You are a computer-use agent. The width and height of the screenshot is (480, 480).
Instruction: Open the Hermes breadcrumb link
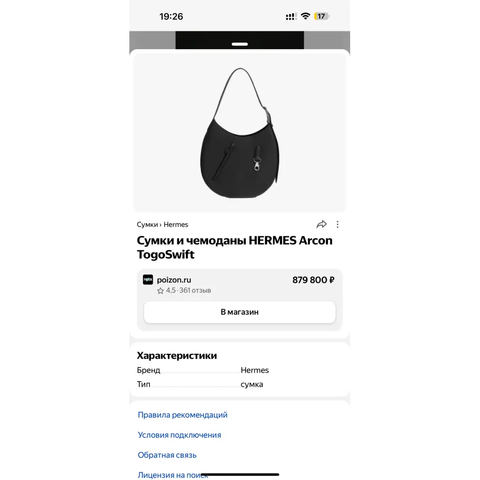[x=176, y=225]
